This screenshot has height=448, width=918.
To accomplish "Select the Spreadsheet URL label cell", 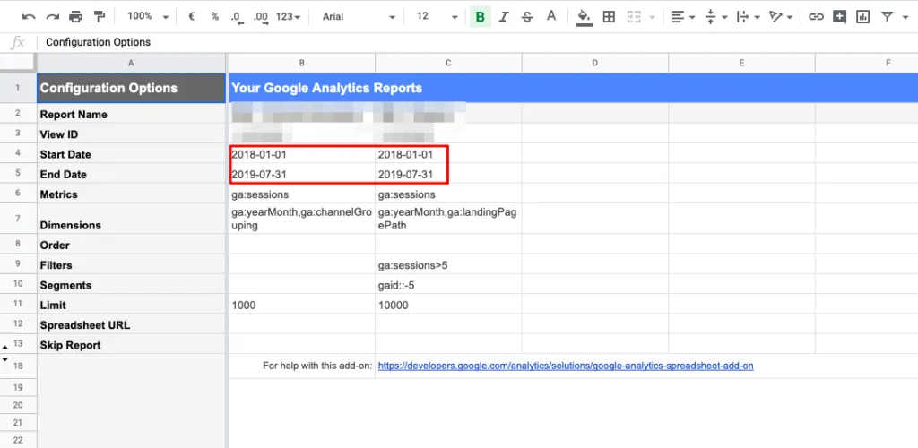I will pyautogui.click(x=131, y=324).
